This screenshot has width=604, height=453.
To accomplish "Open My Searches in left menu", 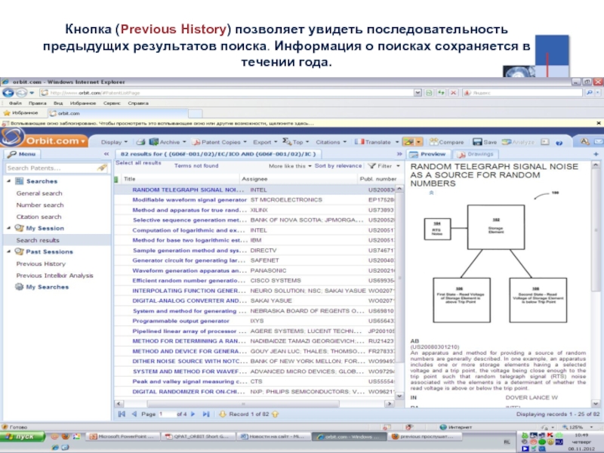I will pos(47,287).
